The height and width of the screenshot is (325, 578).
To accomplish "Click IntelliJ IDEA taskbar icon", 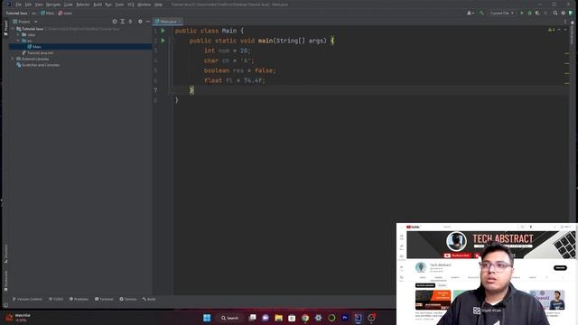I will point(358,318).
